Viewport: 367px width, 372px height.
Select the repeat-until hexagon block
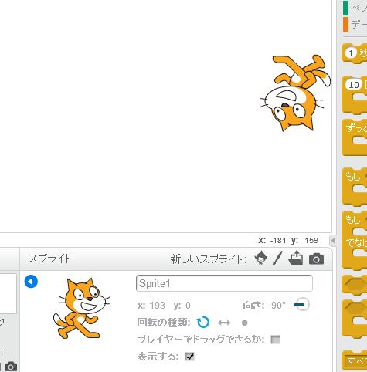click(355, 319)
